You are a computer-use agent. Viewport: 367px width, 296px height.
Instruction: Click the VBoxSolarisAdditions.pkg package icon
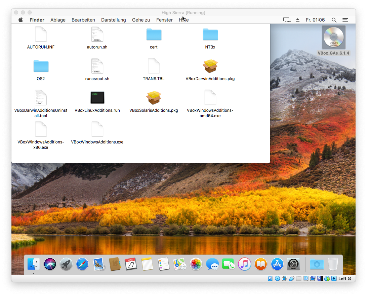pyautogui.click(x=154, y=98)
